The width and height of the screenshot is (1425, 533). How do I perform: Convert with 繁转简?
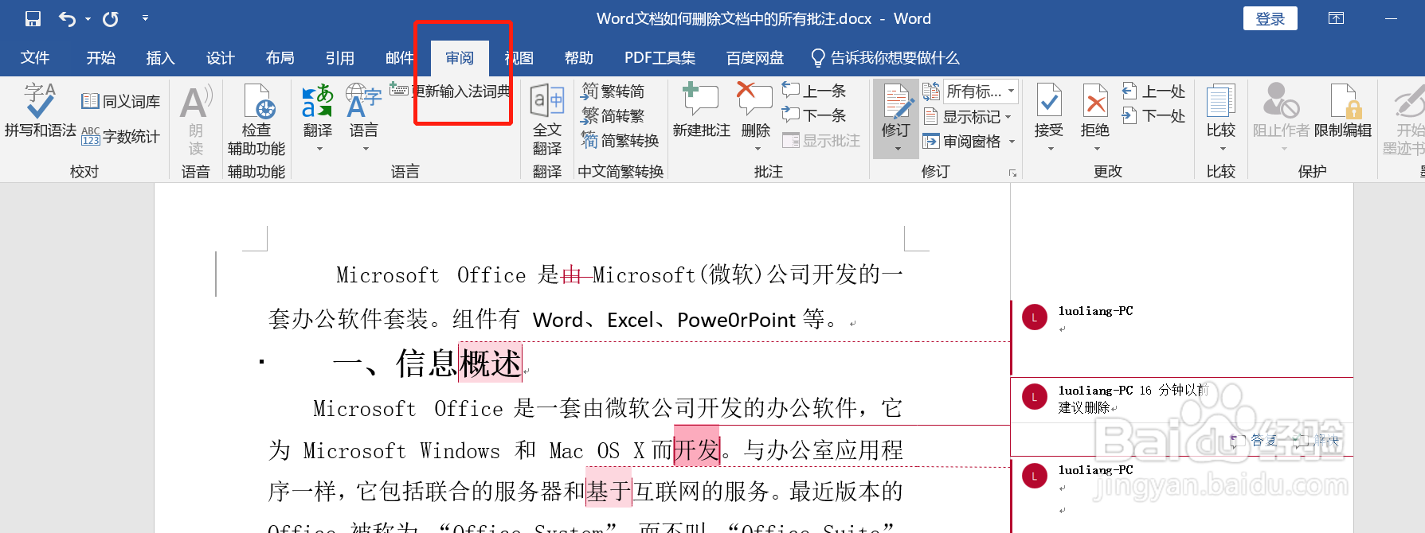[x=613, y=91]
